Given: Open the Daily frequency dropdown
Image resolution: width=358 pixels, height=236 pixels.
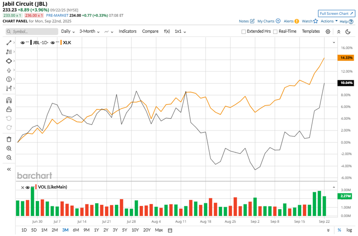Looking at the screenshot, I should tap(68, 31).
